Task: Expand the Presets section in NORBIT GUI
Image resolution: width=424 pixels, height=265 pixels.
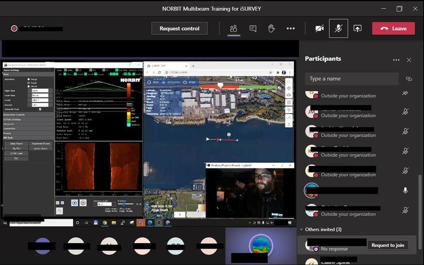Action: pyautogui.click(x=28, y=133)
